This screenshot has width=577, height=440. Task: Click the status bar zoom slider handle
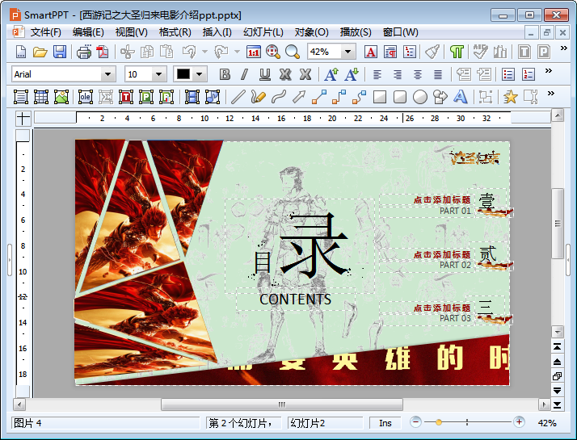point(439,422)
